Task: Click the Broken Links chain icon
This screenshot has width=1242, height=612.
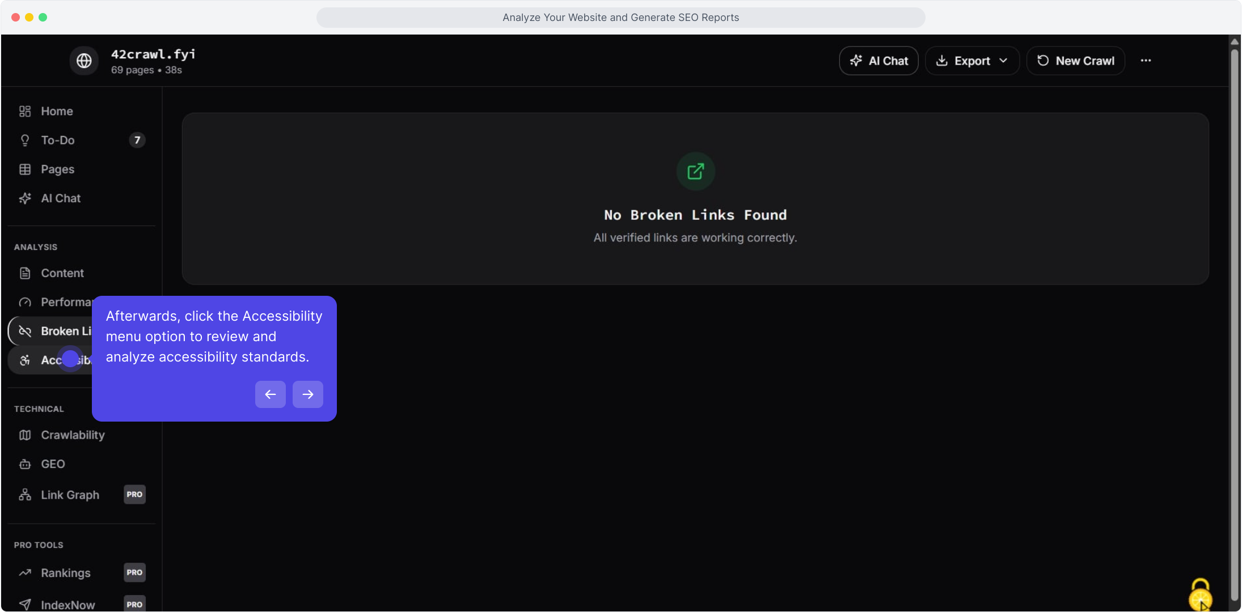Action: tap(25, 331)
